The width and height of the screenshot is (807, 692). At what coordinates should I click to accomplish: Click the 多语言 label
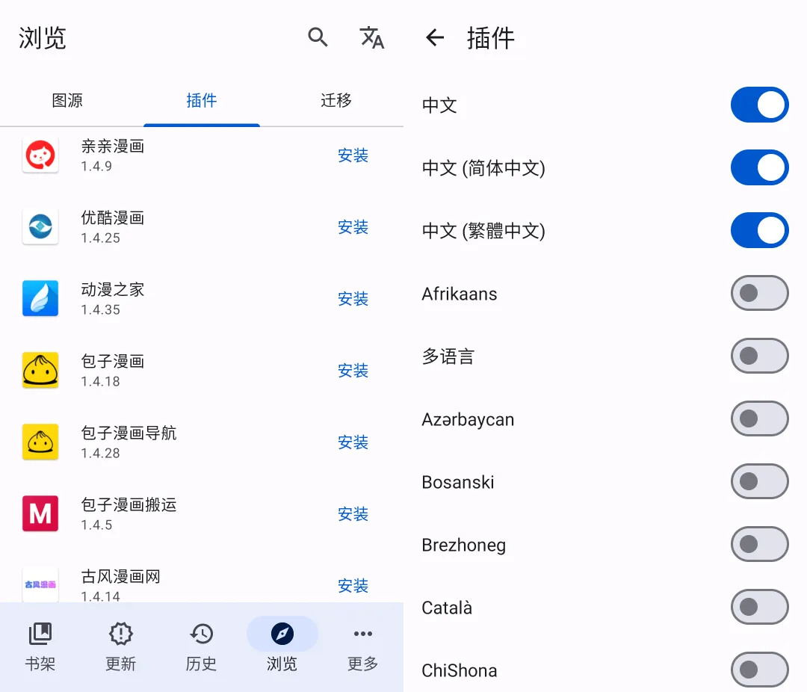[448, 356]
